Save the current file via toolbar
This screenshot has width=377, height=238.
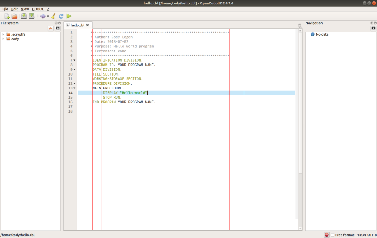click(24, 16)
